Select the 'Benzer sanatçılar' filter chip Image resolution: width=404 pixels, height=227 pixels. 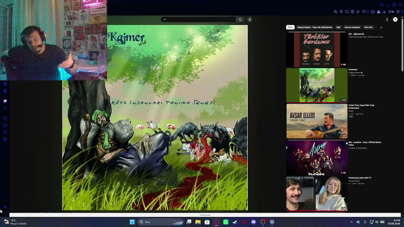point(352,27)
